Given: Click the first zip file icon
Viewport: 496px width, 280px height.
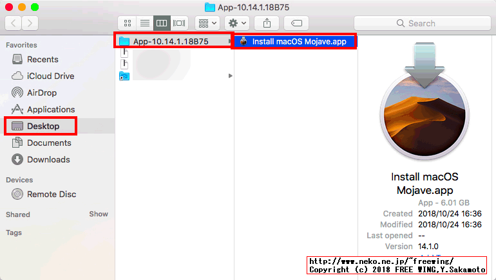Looking at the screenshot, I should (x=124, y=53).
